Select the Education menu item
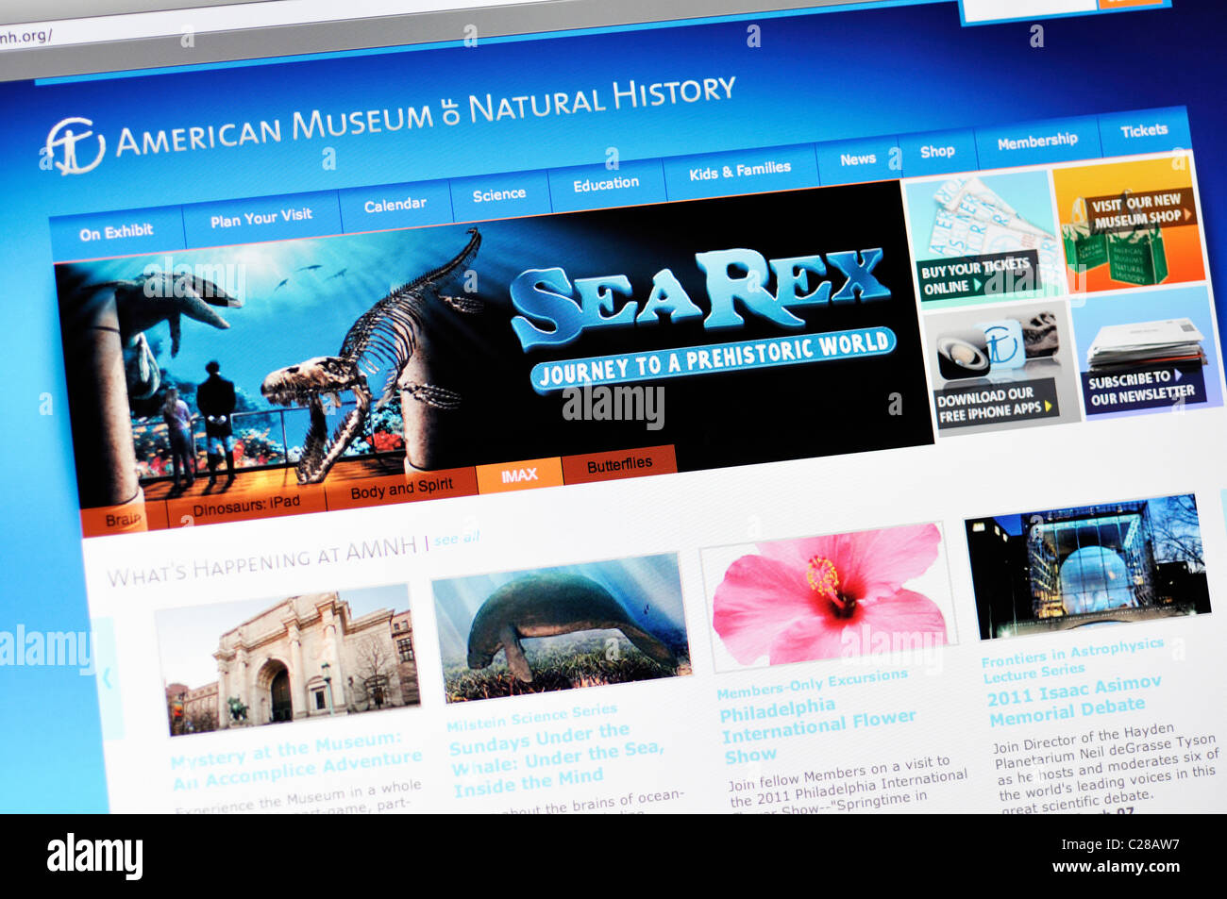 [606, 184]
